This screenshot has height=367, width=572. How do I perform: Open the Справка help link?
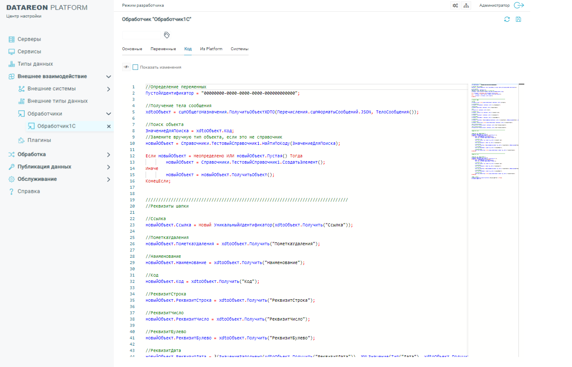click(28, 191)
